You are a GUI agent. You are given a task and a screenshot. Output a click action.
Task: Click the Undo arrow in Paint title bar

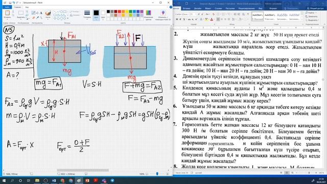click(14, 3)
